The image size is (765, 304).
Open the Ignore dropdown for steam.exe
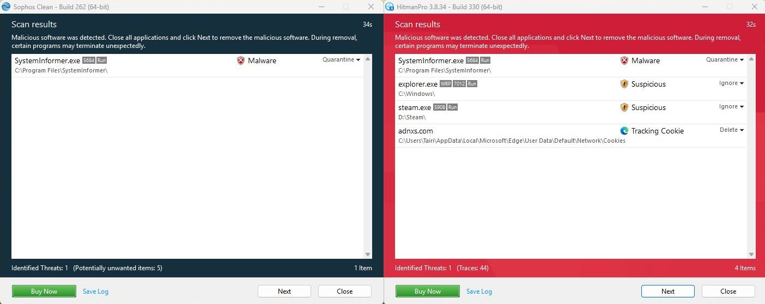[732, 107]
